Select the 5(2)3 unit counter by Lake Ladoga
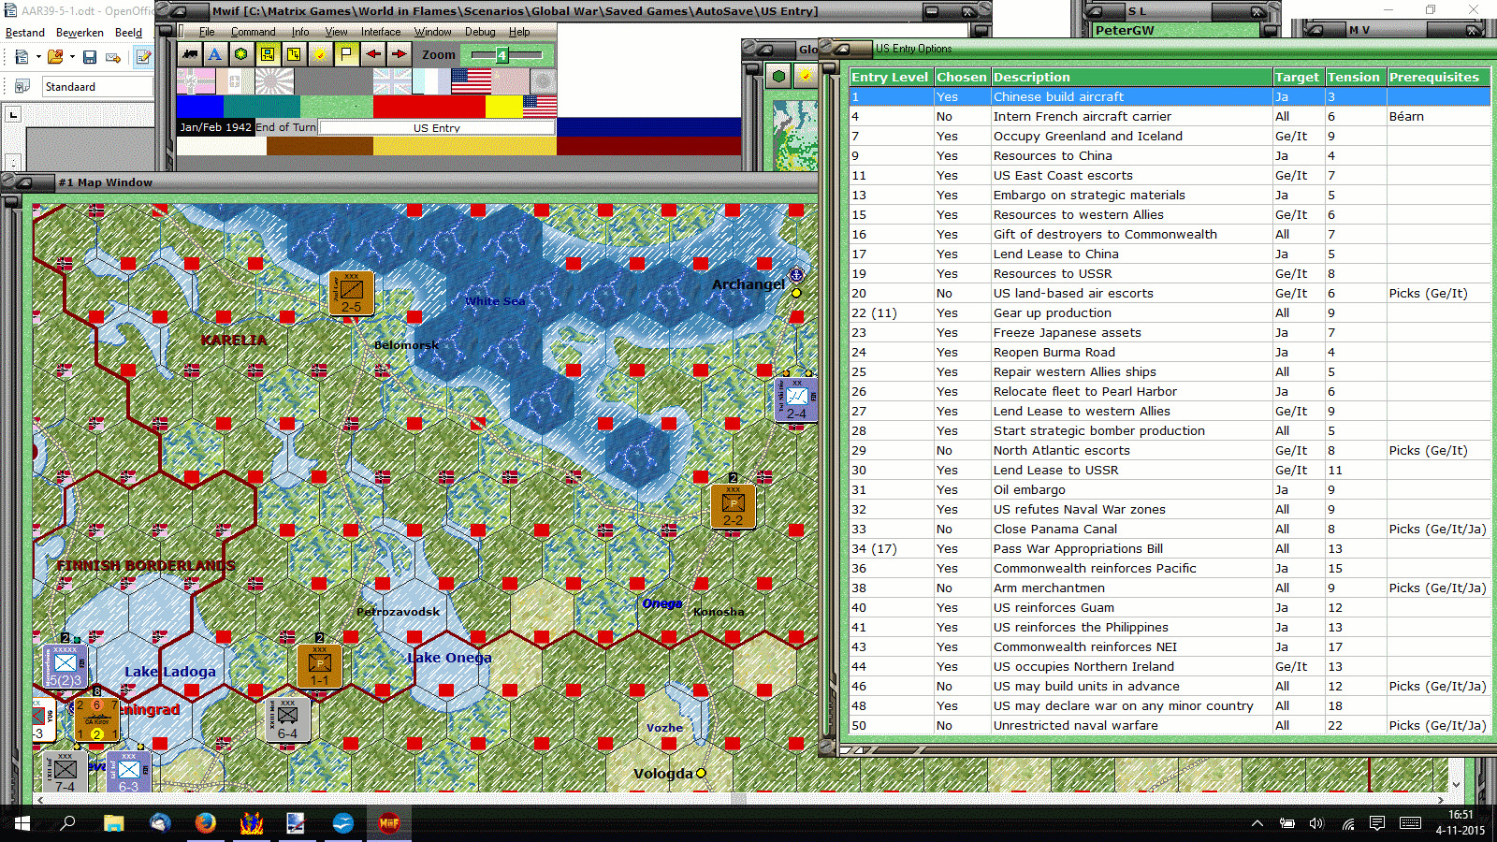The image size is (1497, 842). pyautogui.click(x=65, y=666)
